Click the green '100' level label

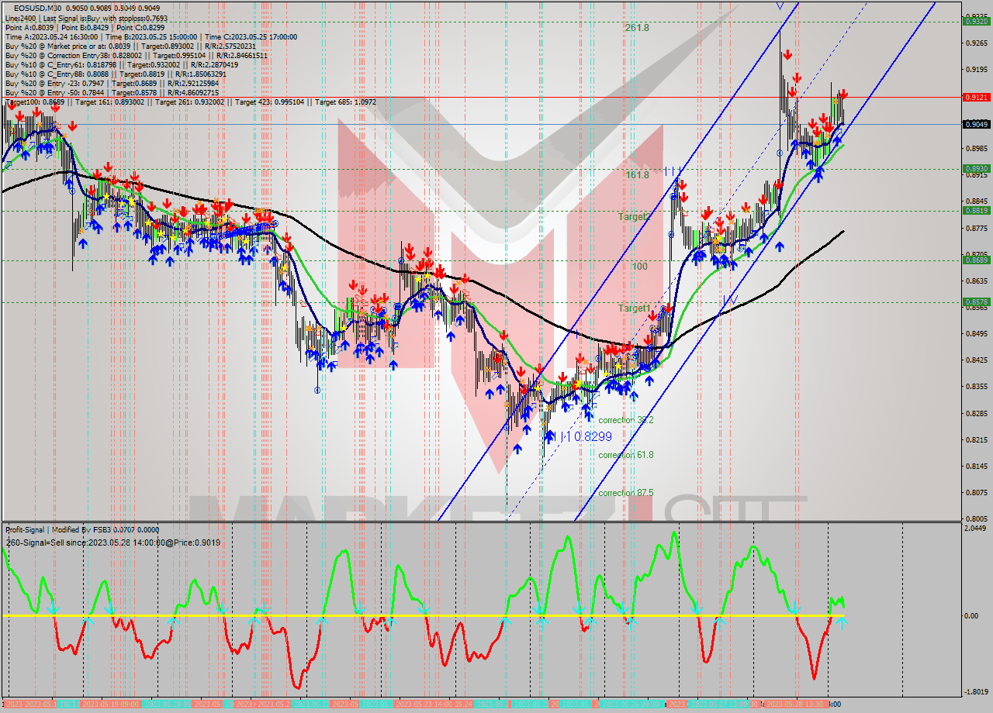pyautogui.click(x=639, y=267)
